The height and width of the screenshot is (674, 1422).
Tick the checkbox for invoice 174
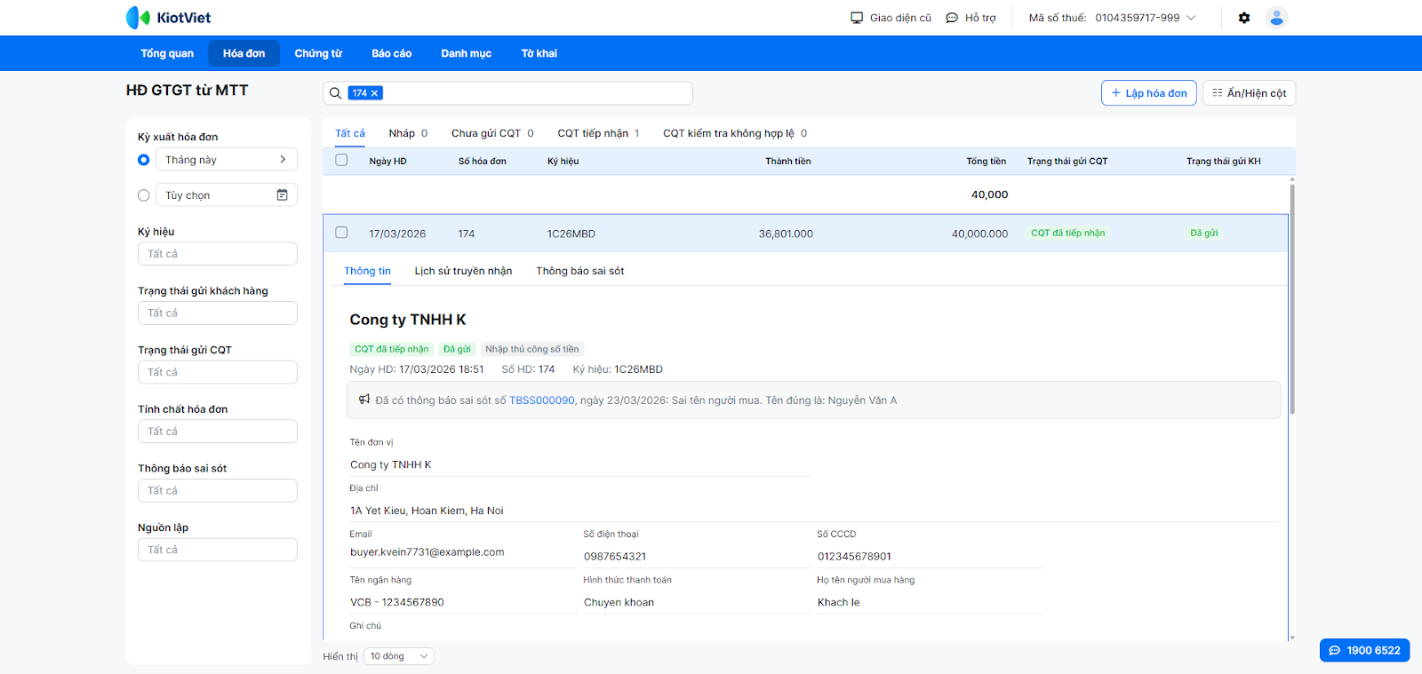coord(341,233)
